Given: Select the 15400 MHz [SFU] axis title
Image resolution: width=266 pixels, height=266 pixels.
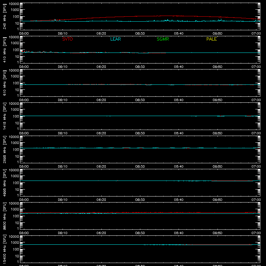Looking at the screenshot, I should click(4, 249).
